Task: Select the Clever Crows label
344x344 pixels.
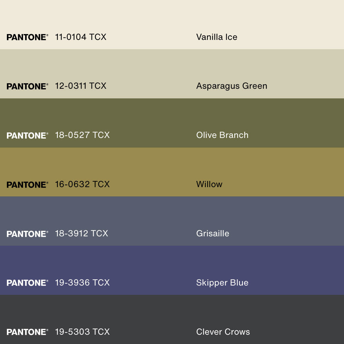Action: click(x=223, y=332)
